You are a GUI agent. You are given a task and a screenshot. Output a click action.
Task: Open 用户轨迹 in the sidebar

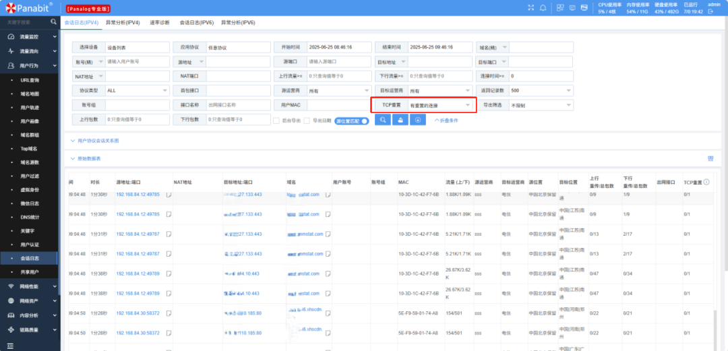30,108
